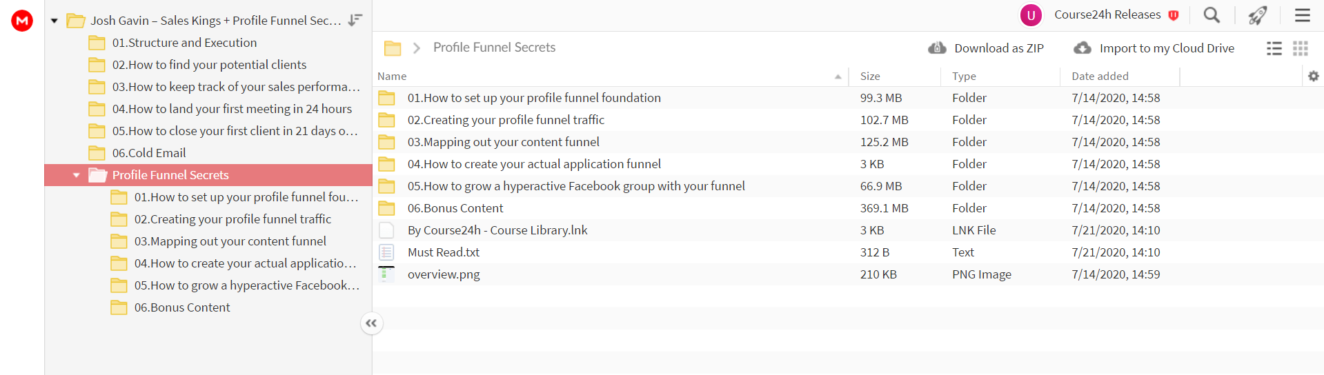Image resolution: width=1324 pixels, height=375 pixels.
Task: Click Download as ZIP button
Action: click(986, 48)
